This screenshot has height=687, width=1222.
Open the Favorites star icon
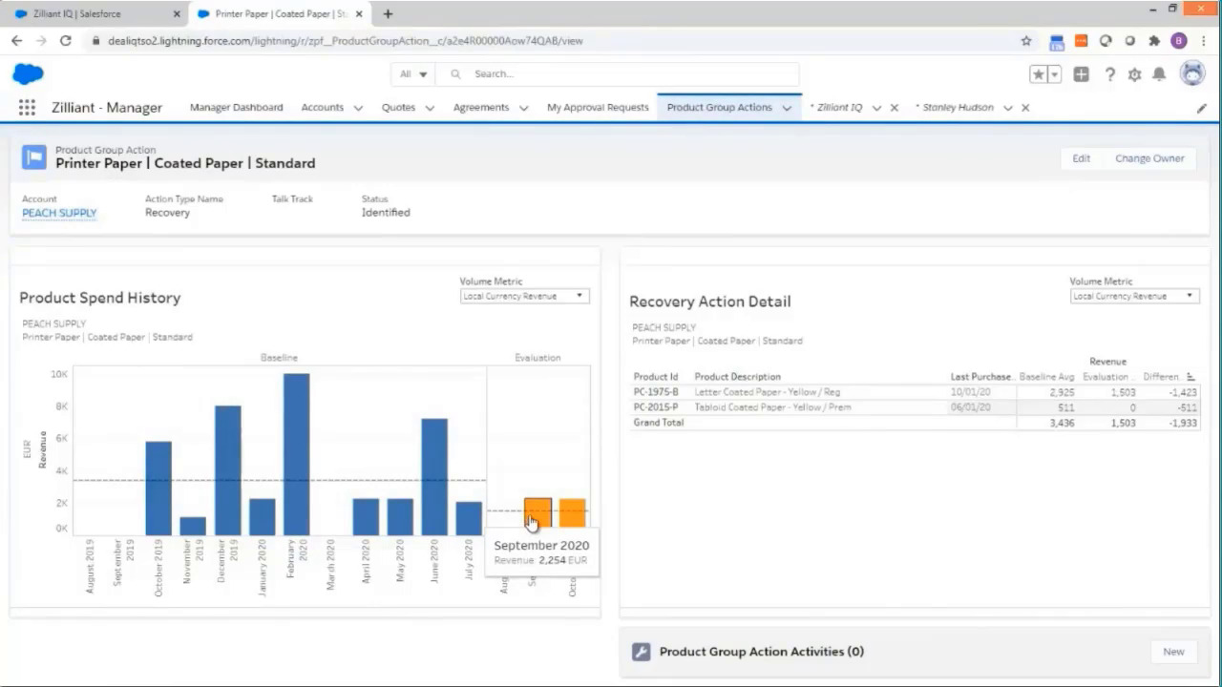[x=1039, y=74]
